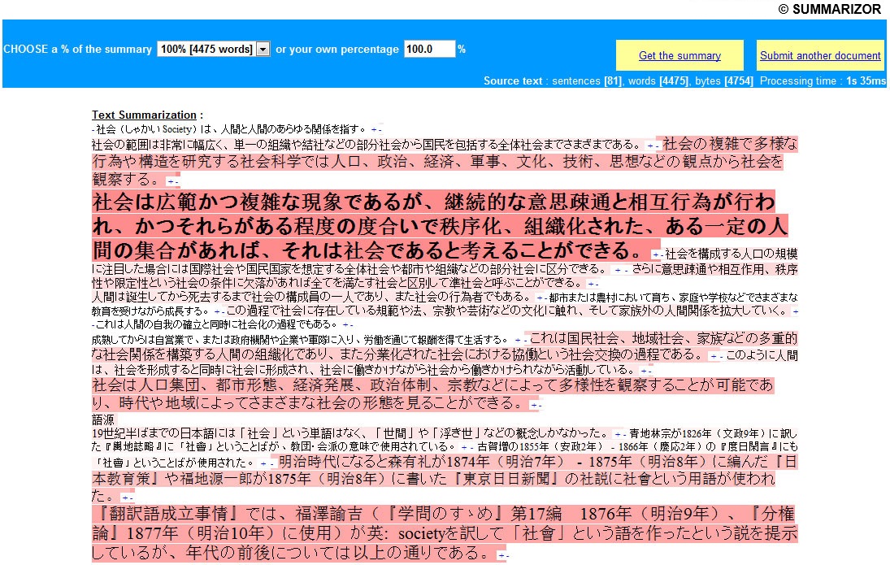The image size is (890, 565).
Task: Click the minus icon after sentence ending 関係を指す。
Action: click(x=380, y=130)
